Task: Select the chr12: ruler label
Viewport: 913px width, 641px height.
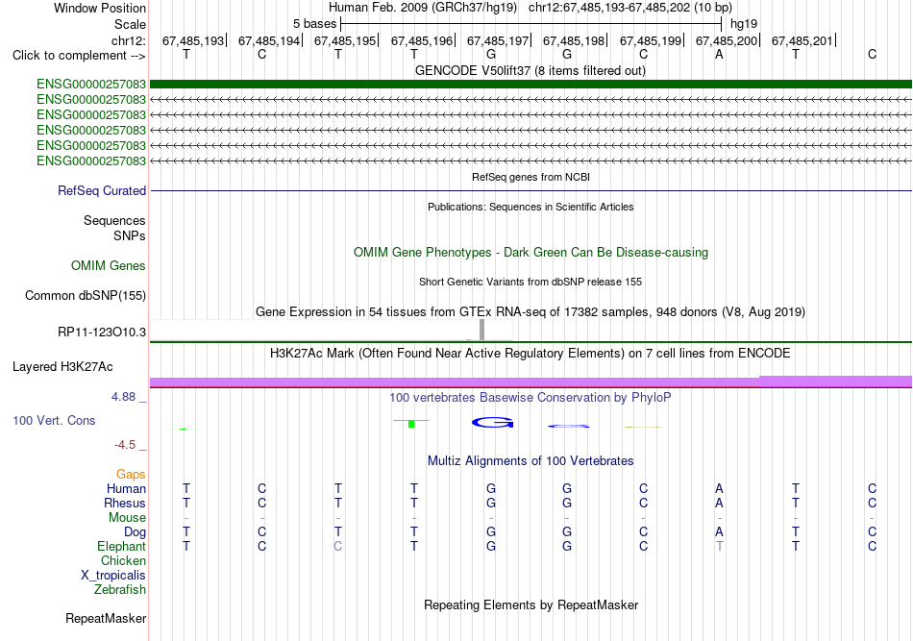Action: 129,40
